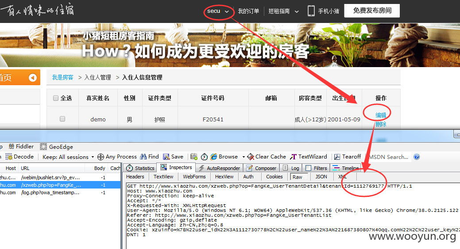Switch to the Log tab
The image size is (460, 249).
click(x=291, y=168)
